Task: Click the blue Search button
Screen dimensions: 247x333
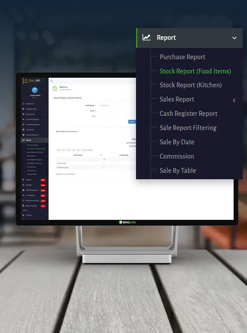Action: 132,122
